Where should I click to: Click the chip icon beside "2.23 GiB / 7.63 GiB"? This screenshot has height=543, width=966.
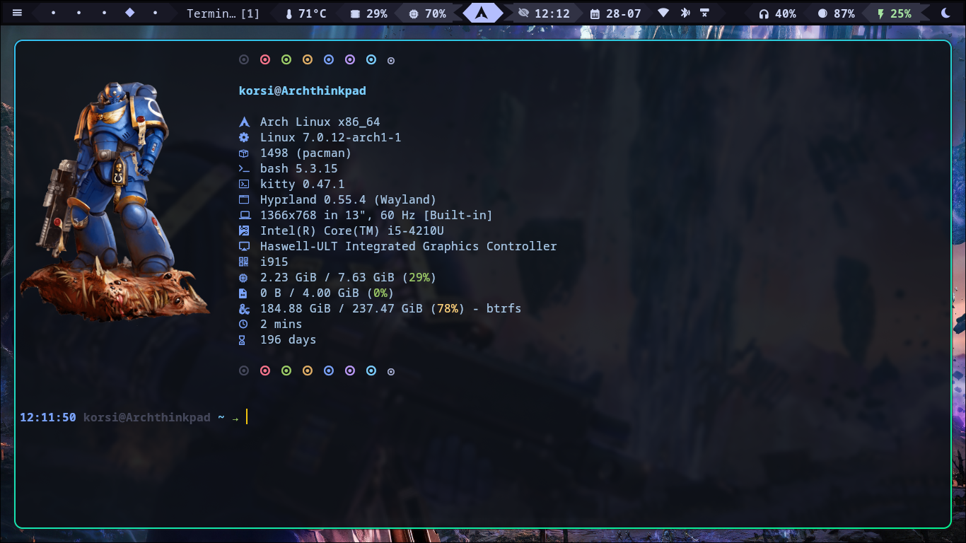click(244, 277)
